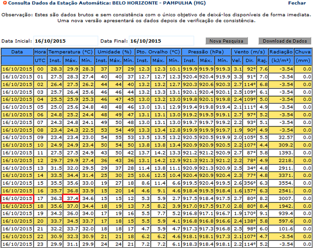Click wind direction 34° at hour 13
This screenshot has height=248, width=313.
click(249, 168)
